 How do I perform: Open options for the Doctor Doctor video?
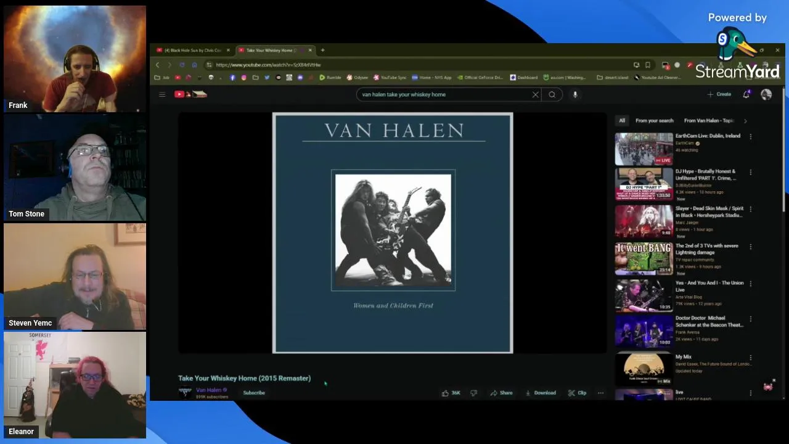pos(750,319)
